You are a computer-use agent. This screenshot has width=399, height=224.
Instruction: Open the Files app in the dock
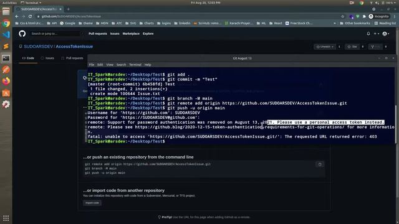[6, 11]
